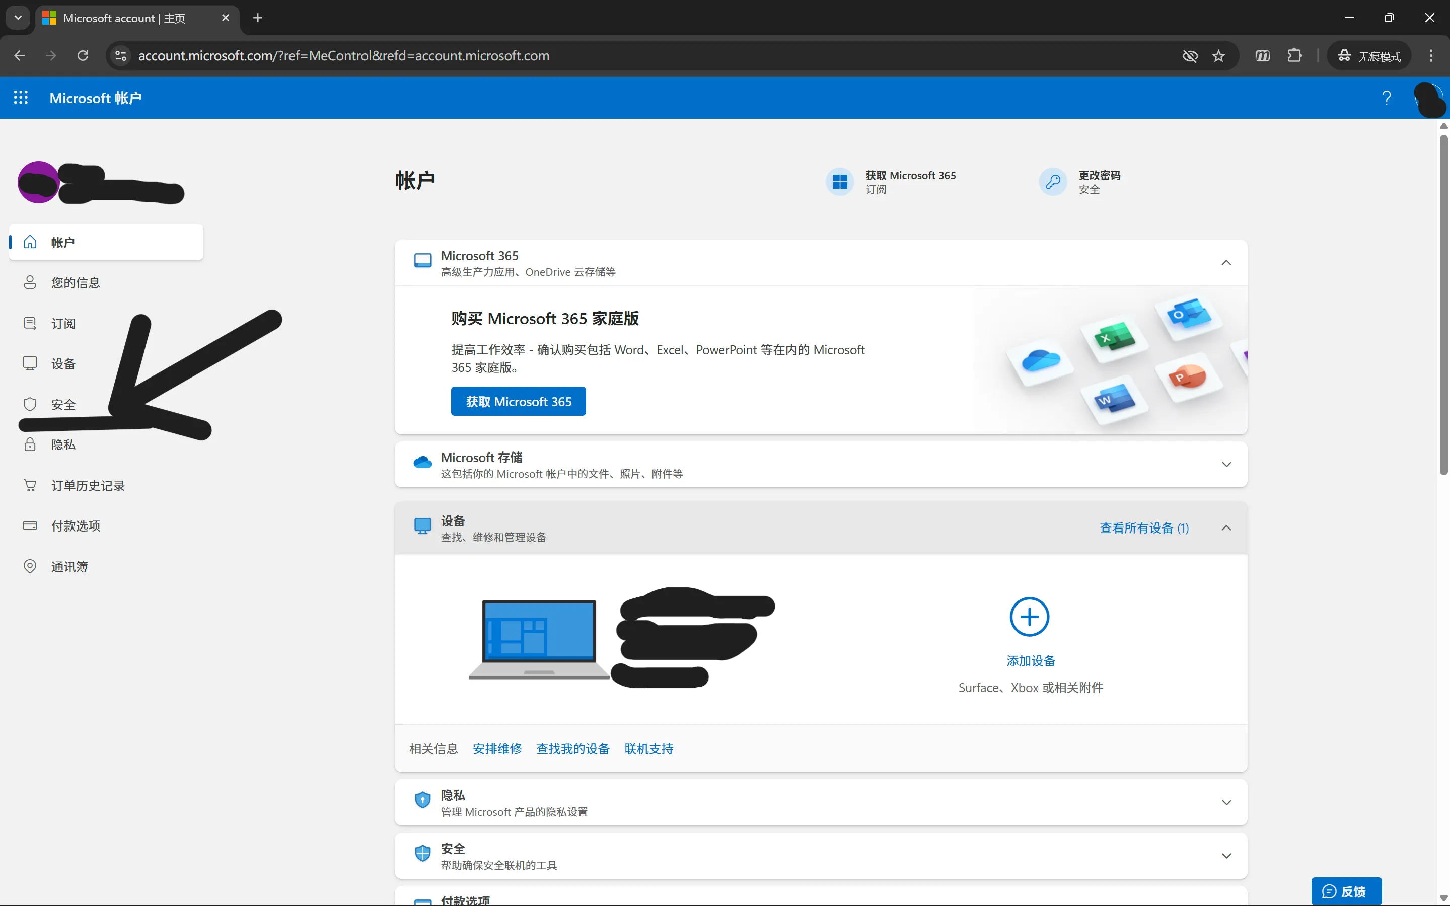Viewport: 1450px width, 906px height.
Task: Click the Get Microsoft 365 tile icon
Action: [x=839, y=182]
